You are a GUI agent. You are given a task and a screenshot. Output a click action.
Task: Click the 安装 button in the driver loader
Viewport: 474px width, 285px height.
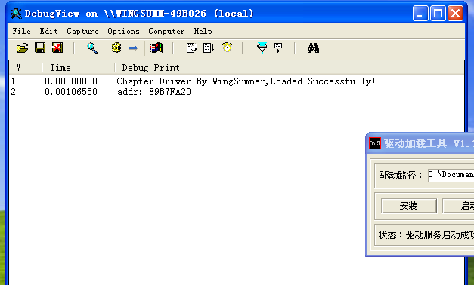click(409, 206)
